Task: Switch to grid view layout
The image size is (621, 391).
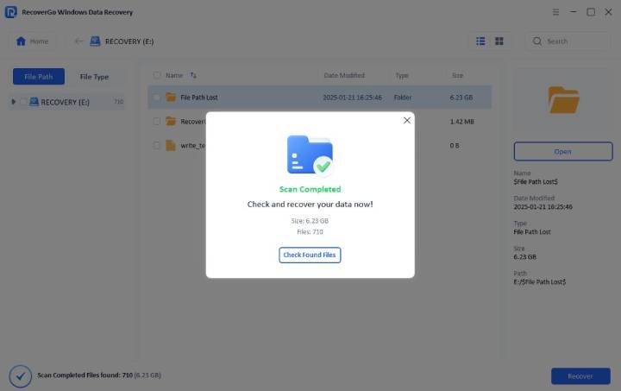Action: coord(499,41)
